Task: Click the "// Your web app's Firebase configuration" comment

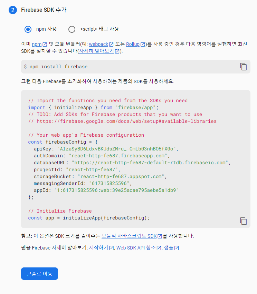Action: (86, 135)
